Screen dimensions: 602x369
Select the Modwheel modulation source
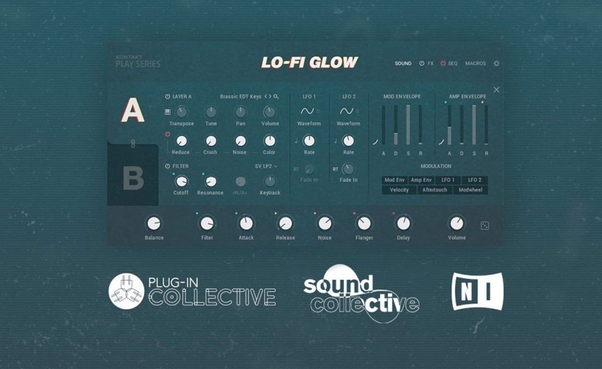point(471,190)
